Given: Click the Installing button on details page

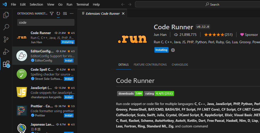Looking at the screenshot, I should click(161, 50).
